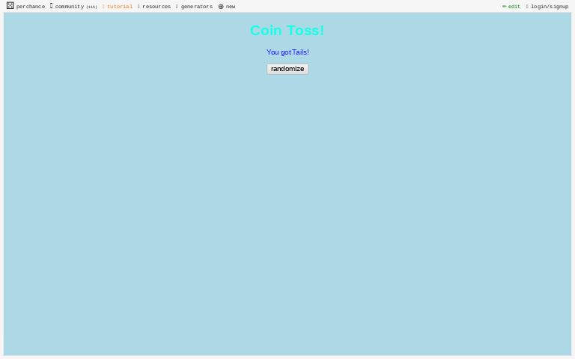Click the circled plus icon beside new
The image size is (575, 359).
click(x=221, y=6)
